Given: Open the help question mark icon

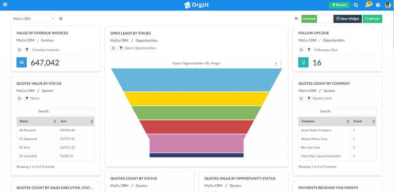Looking at the screenshot, I should (x=378, y=5).
